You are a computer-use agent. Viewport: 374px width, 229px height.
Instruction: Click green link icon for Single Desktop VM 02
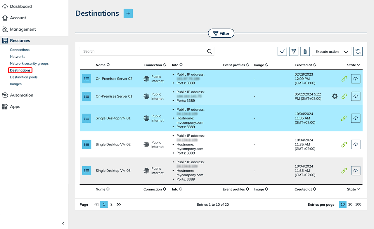(x=344, y=144)
